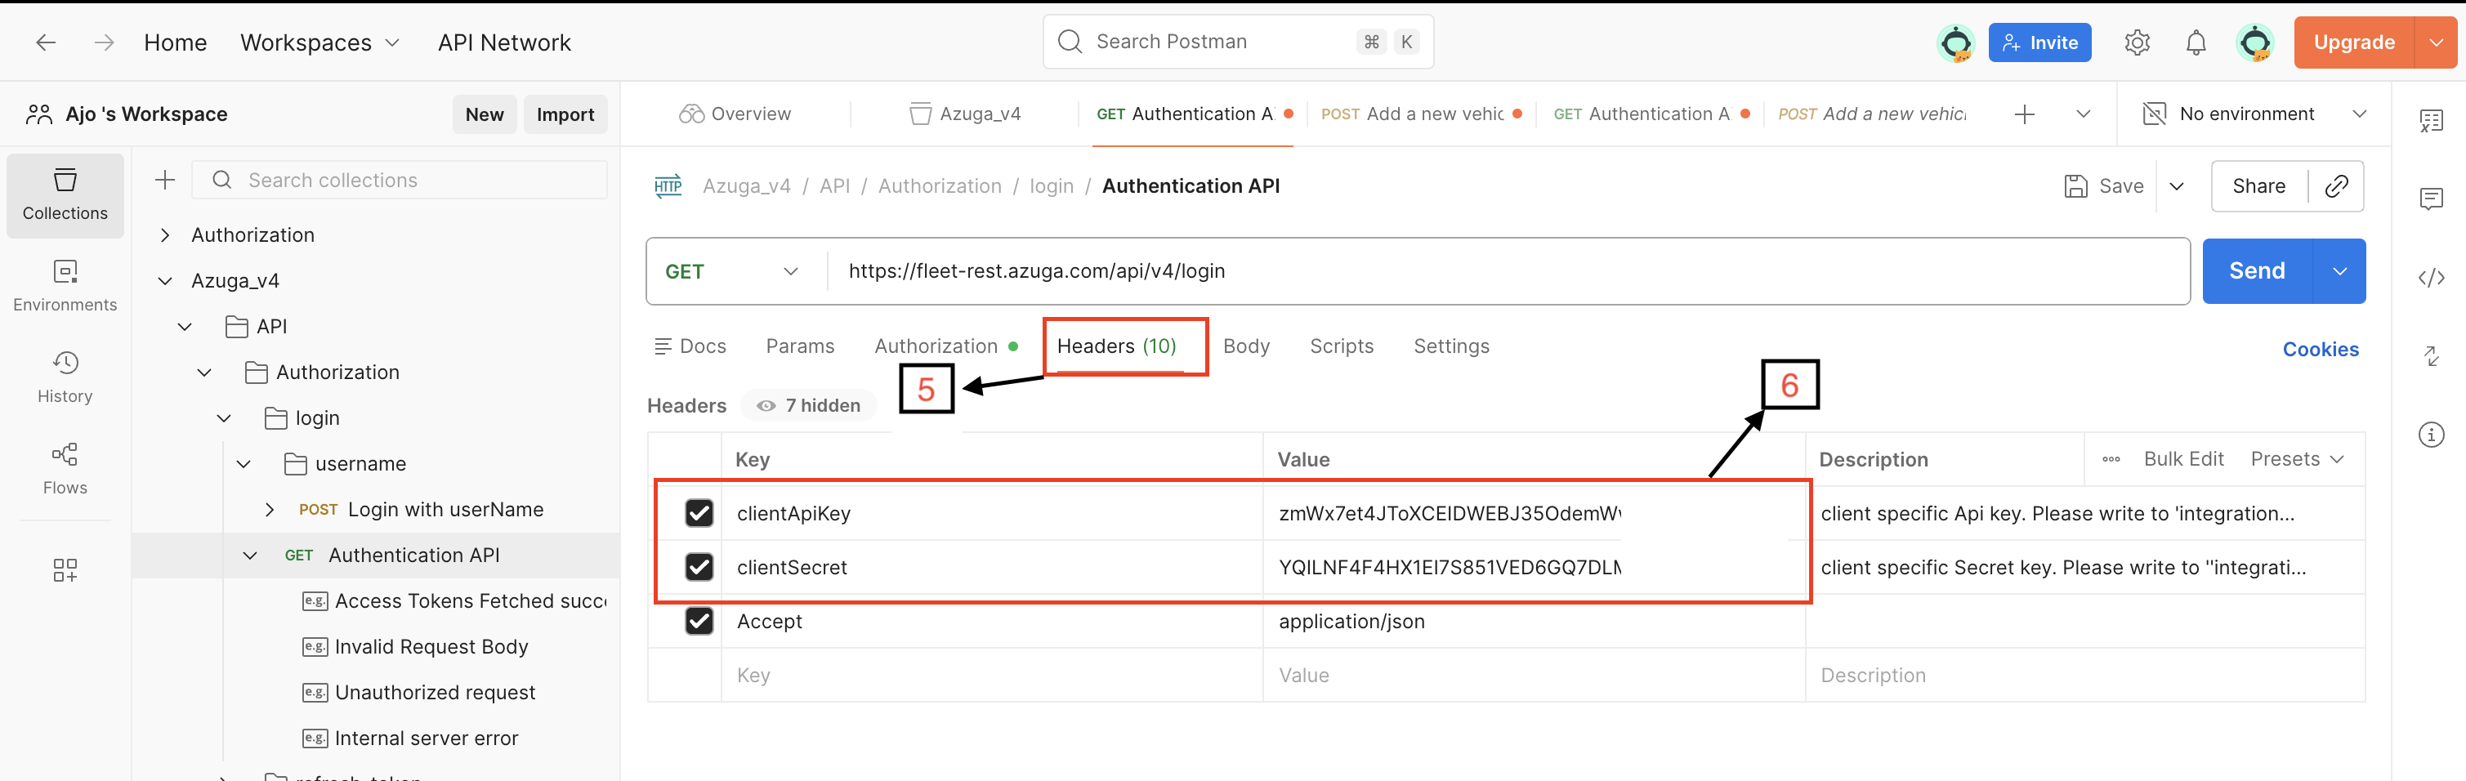The image size is (2466, 781).
Task: Open the Environments sidebar panel
Action: (65, 286)
